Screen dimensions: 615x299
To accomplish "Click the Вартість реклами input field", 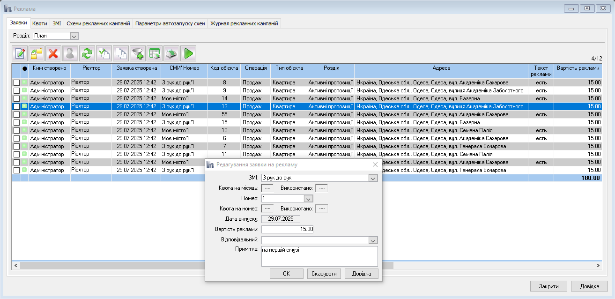I will [287, 229].
